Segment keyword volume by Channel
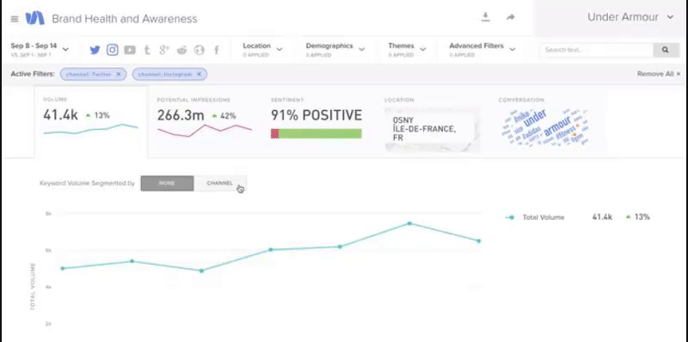The image size is (688, 342). 220,183
